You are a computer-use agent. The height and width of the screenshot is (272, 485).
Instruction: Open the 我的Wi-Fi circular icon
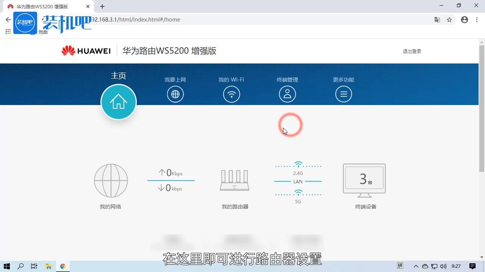tap(231, 94)
